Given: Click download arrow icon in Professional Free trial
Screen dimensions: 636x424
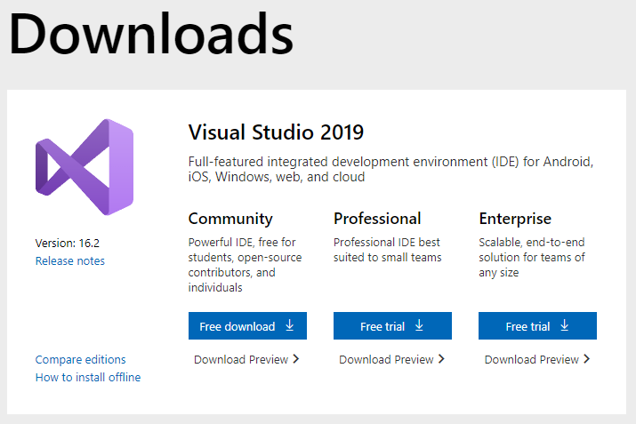Looking at the screenshot, I should [x=419, y=325].
